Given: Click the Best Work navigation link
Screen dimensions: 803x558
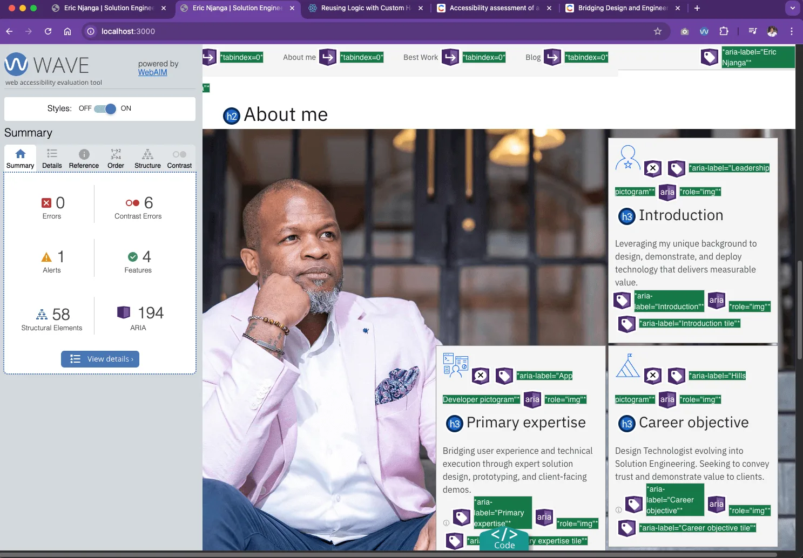Looking at the screenshot, I should click(x=421, y=57).
